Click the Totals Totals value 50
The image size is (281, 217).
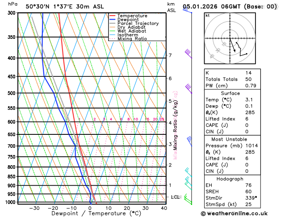tap(248, 79)
